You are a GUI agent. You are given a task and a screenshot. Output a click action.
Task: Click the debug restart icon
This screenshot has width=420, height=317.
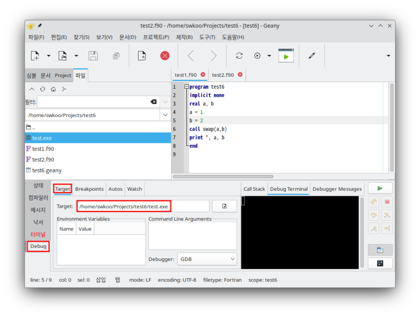tap(374, 202)
